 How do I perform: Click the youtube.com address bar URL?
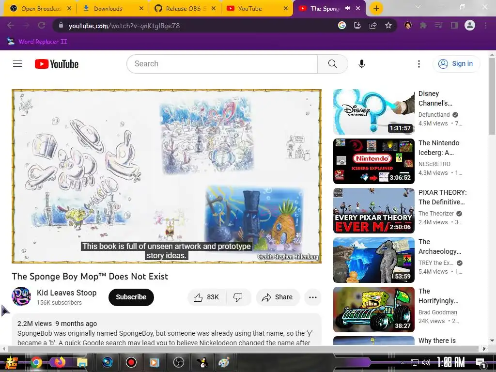[x=124, y=26]
